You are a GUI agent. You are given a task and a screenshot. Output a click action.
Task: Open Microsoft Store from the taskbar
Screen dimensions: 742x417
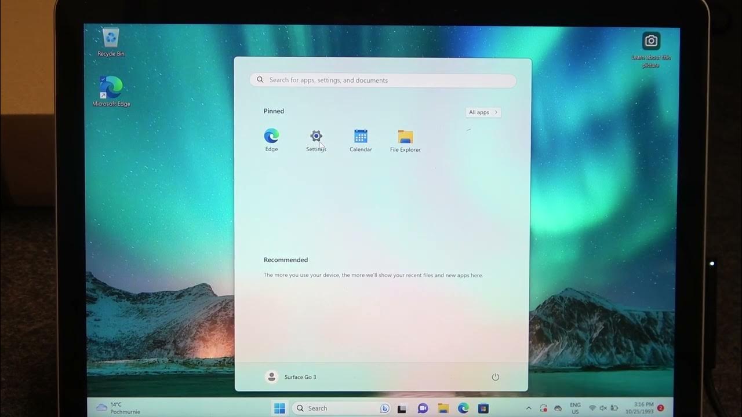tap(483, 408)
